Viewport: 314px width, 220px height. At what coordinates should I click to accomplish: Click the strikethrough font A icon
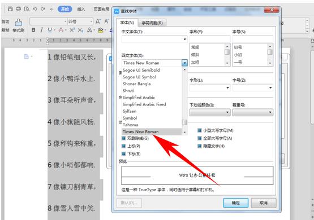[x=61, y=30]
